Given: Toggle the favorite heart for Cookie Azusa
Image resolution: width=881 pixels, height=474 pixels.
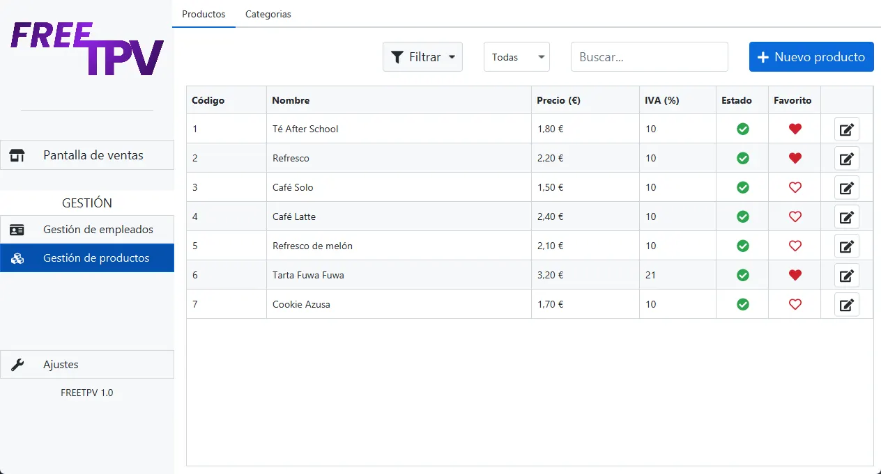Looking at the screenshot, I should pos(795,304).
